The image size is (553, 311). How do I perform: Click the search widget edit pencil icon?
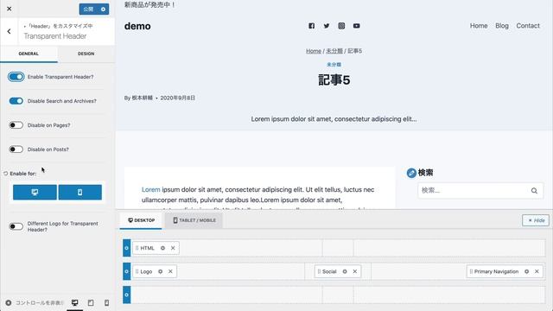[x=411, y=173]
